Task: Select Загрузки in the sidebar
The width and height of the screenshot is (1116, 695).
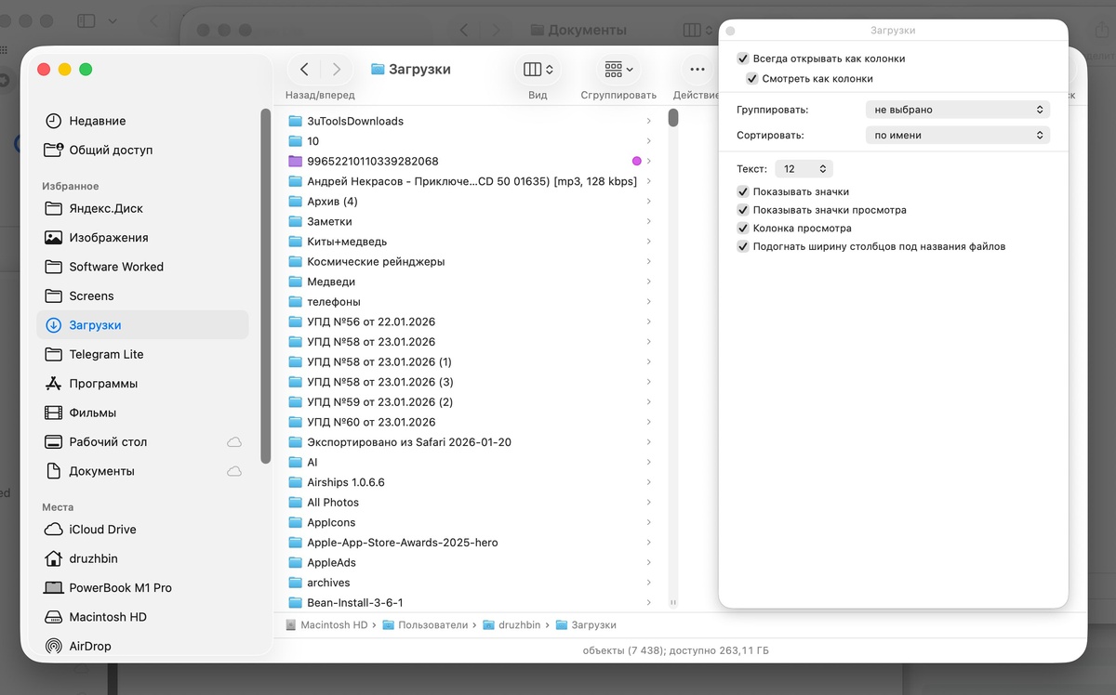Action: pos(142,325)
